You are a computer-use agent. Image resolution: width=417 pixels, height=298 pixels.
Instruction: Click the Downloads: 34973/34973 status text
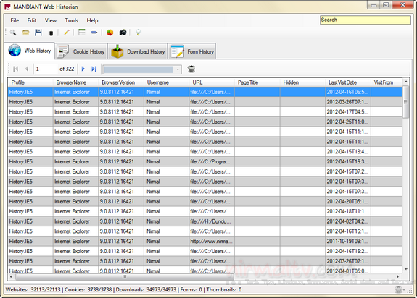pos(146,289)
